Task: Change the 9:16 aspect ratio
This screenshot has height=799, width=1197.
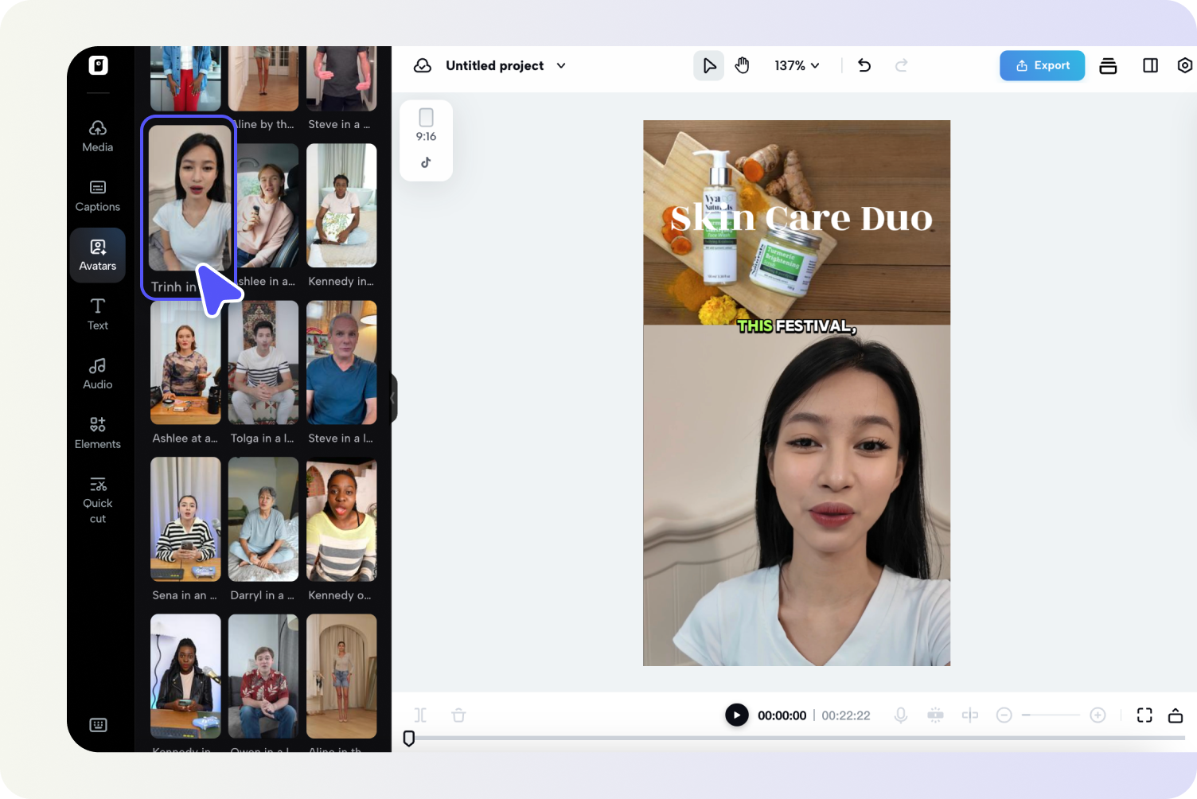Action: click(426, 125)
